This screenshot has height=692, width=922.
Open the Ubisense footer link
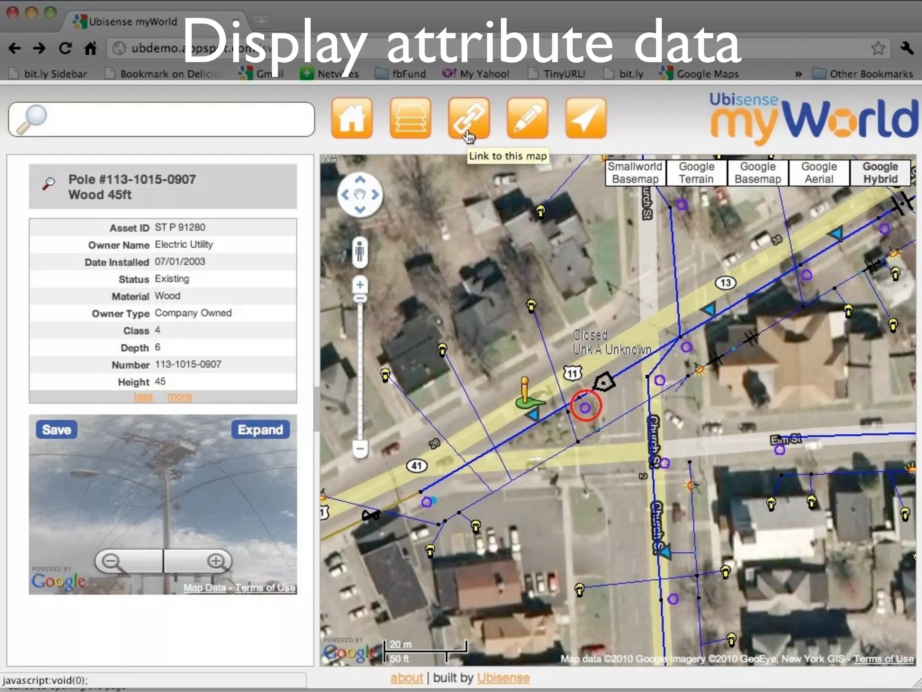(503, 678)
